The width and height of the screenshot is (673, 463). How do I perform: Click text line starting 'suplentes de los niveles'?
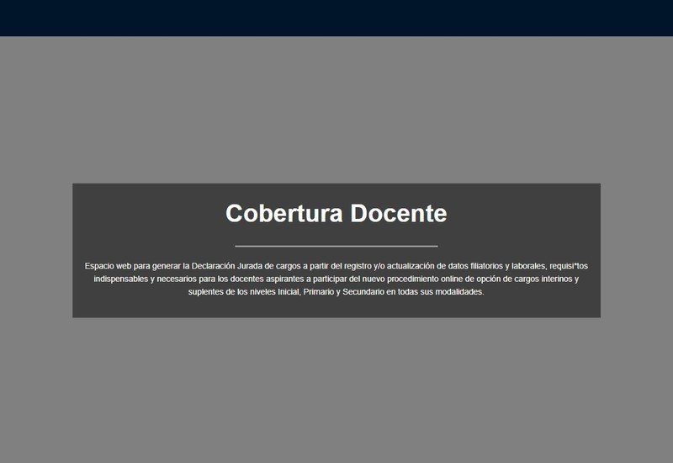coord(336,291)
